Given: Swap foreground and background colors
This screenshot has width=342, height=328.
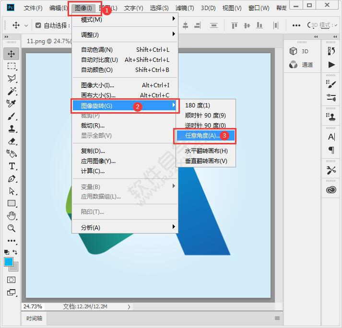Looking at the screenshot, I should click(x=15, y=252).
